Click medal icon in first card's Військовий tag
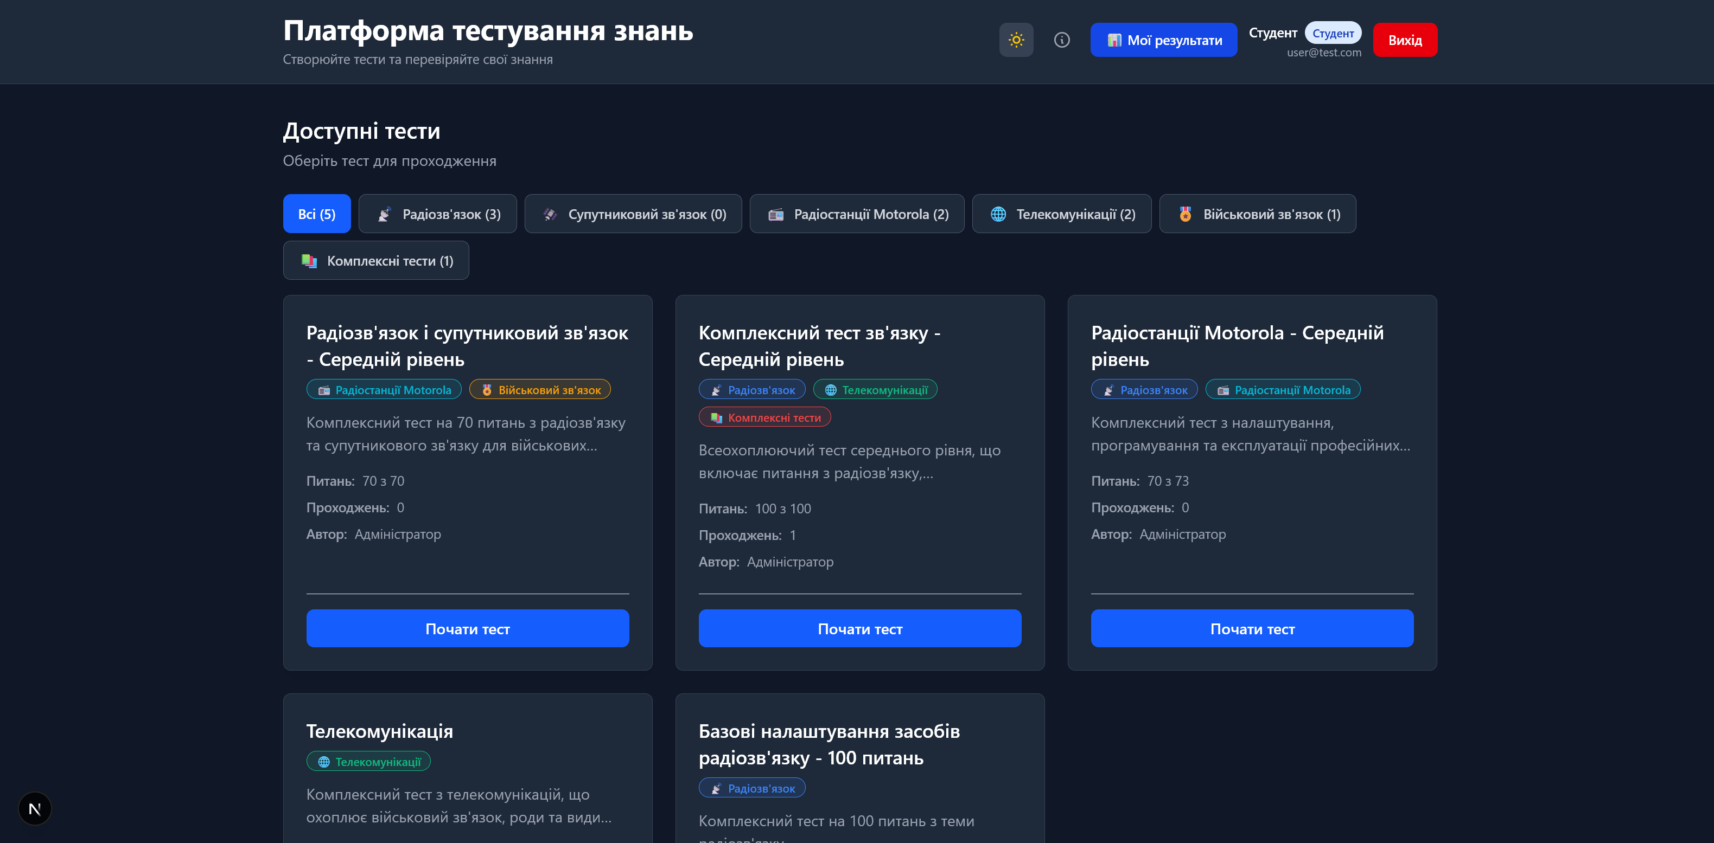 (x=486, y=390)
